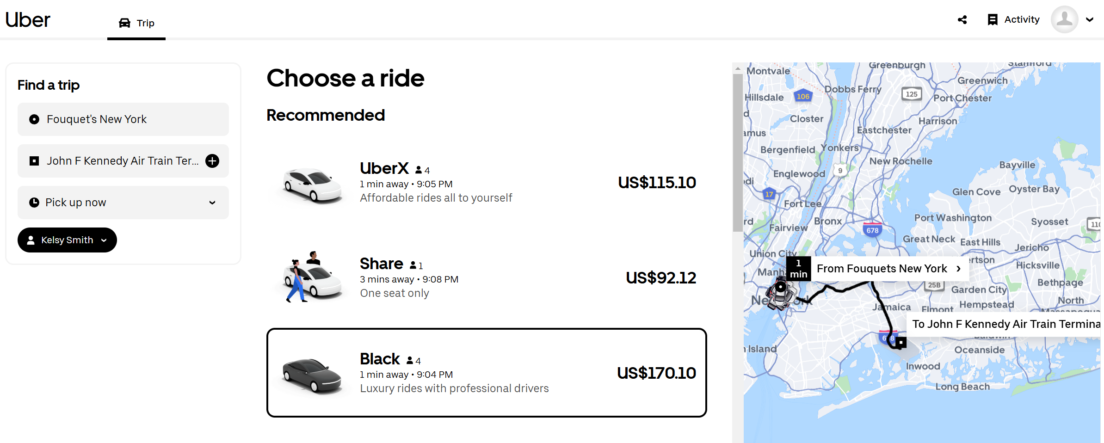Edit the Fouquet's New York pickup field
This screenshot has width=1104, height=443.
pos(123,119)
